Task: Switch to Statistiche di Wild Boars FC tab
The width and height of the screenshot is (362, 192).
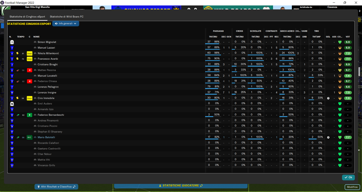Action: coord(67,17)
